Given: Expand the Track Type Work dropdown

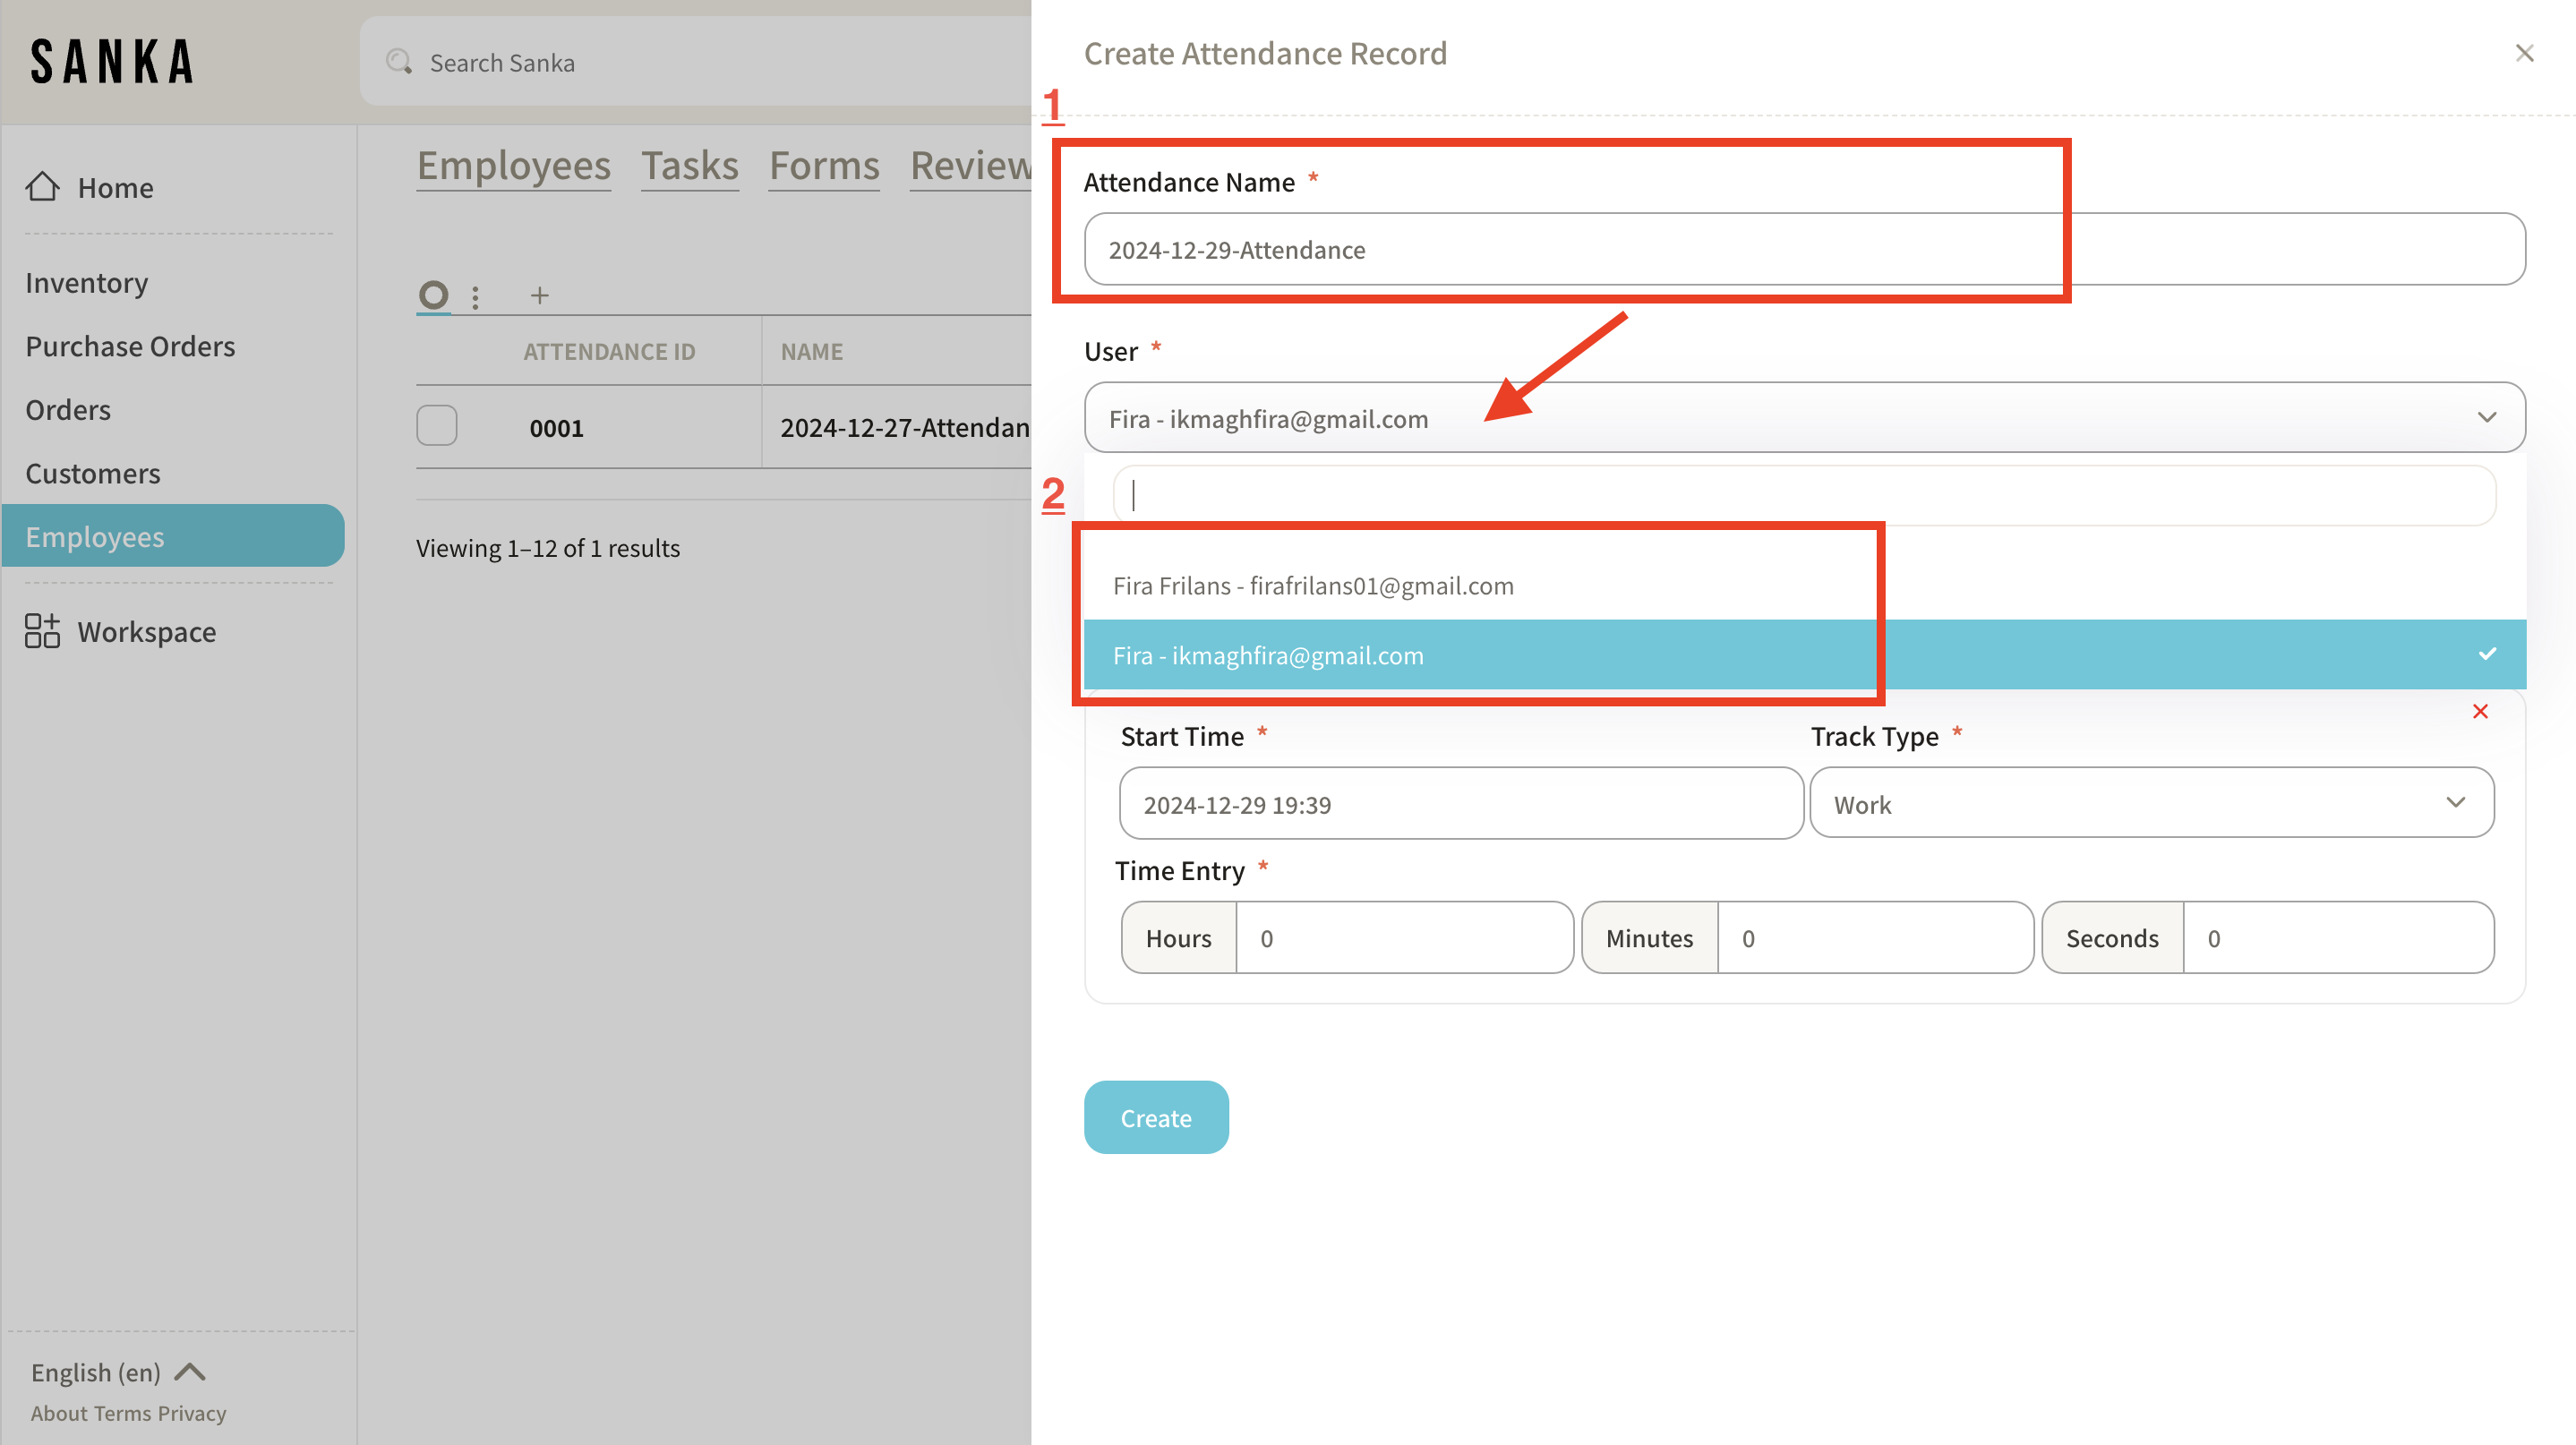Looking at the screenshot, I should (x=2150, y=803).
